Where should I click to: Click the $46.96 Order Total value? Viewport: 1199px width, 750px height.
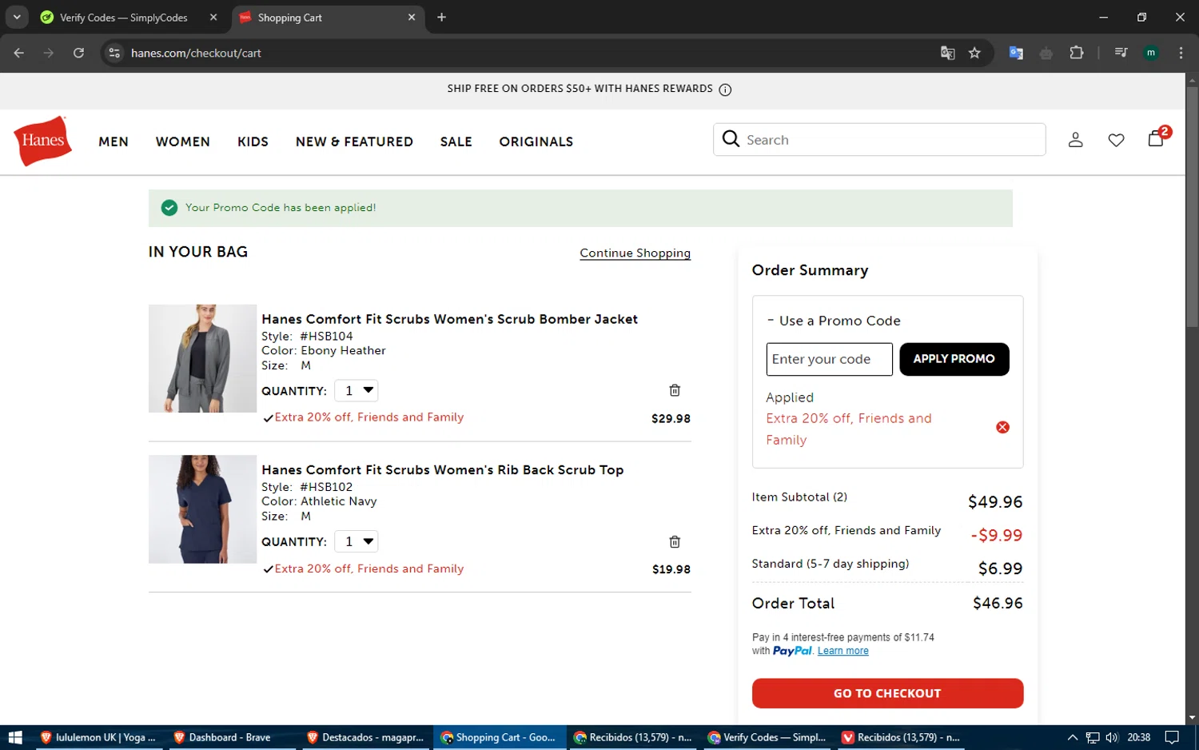998,603
